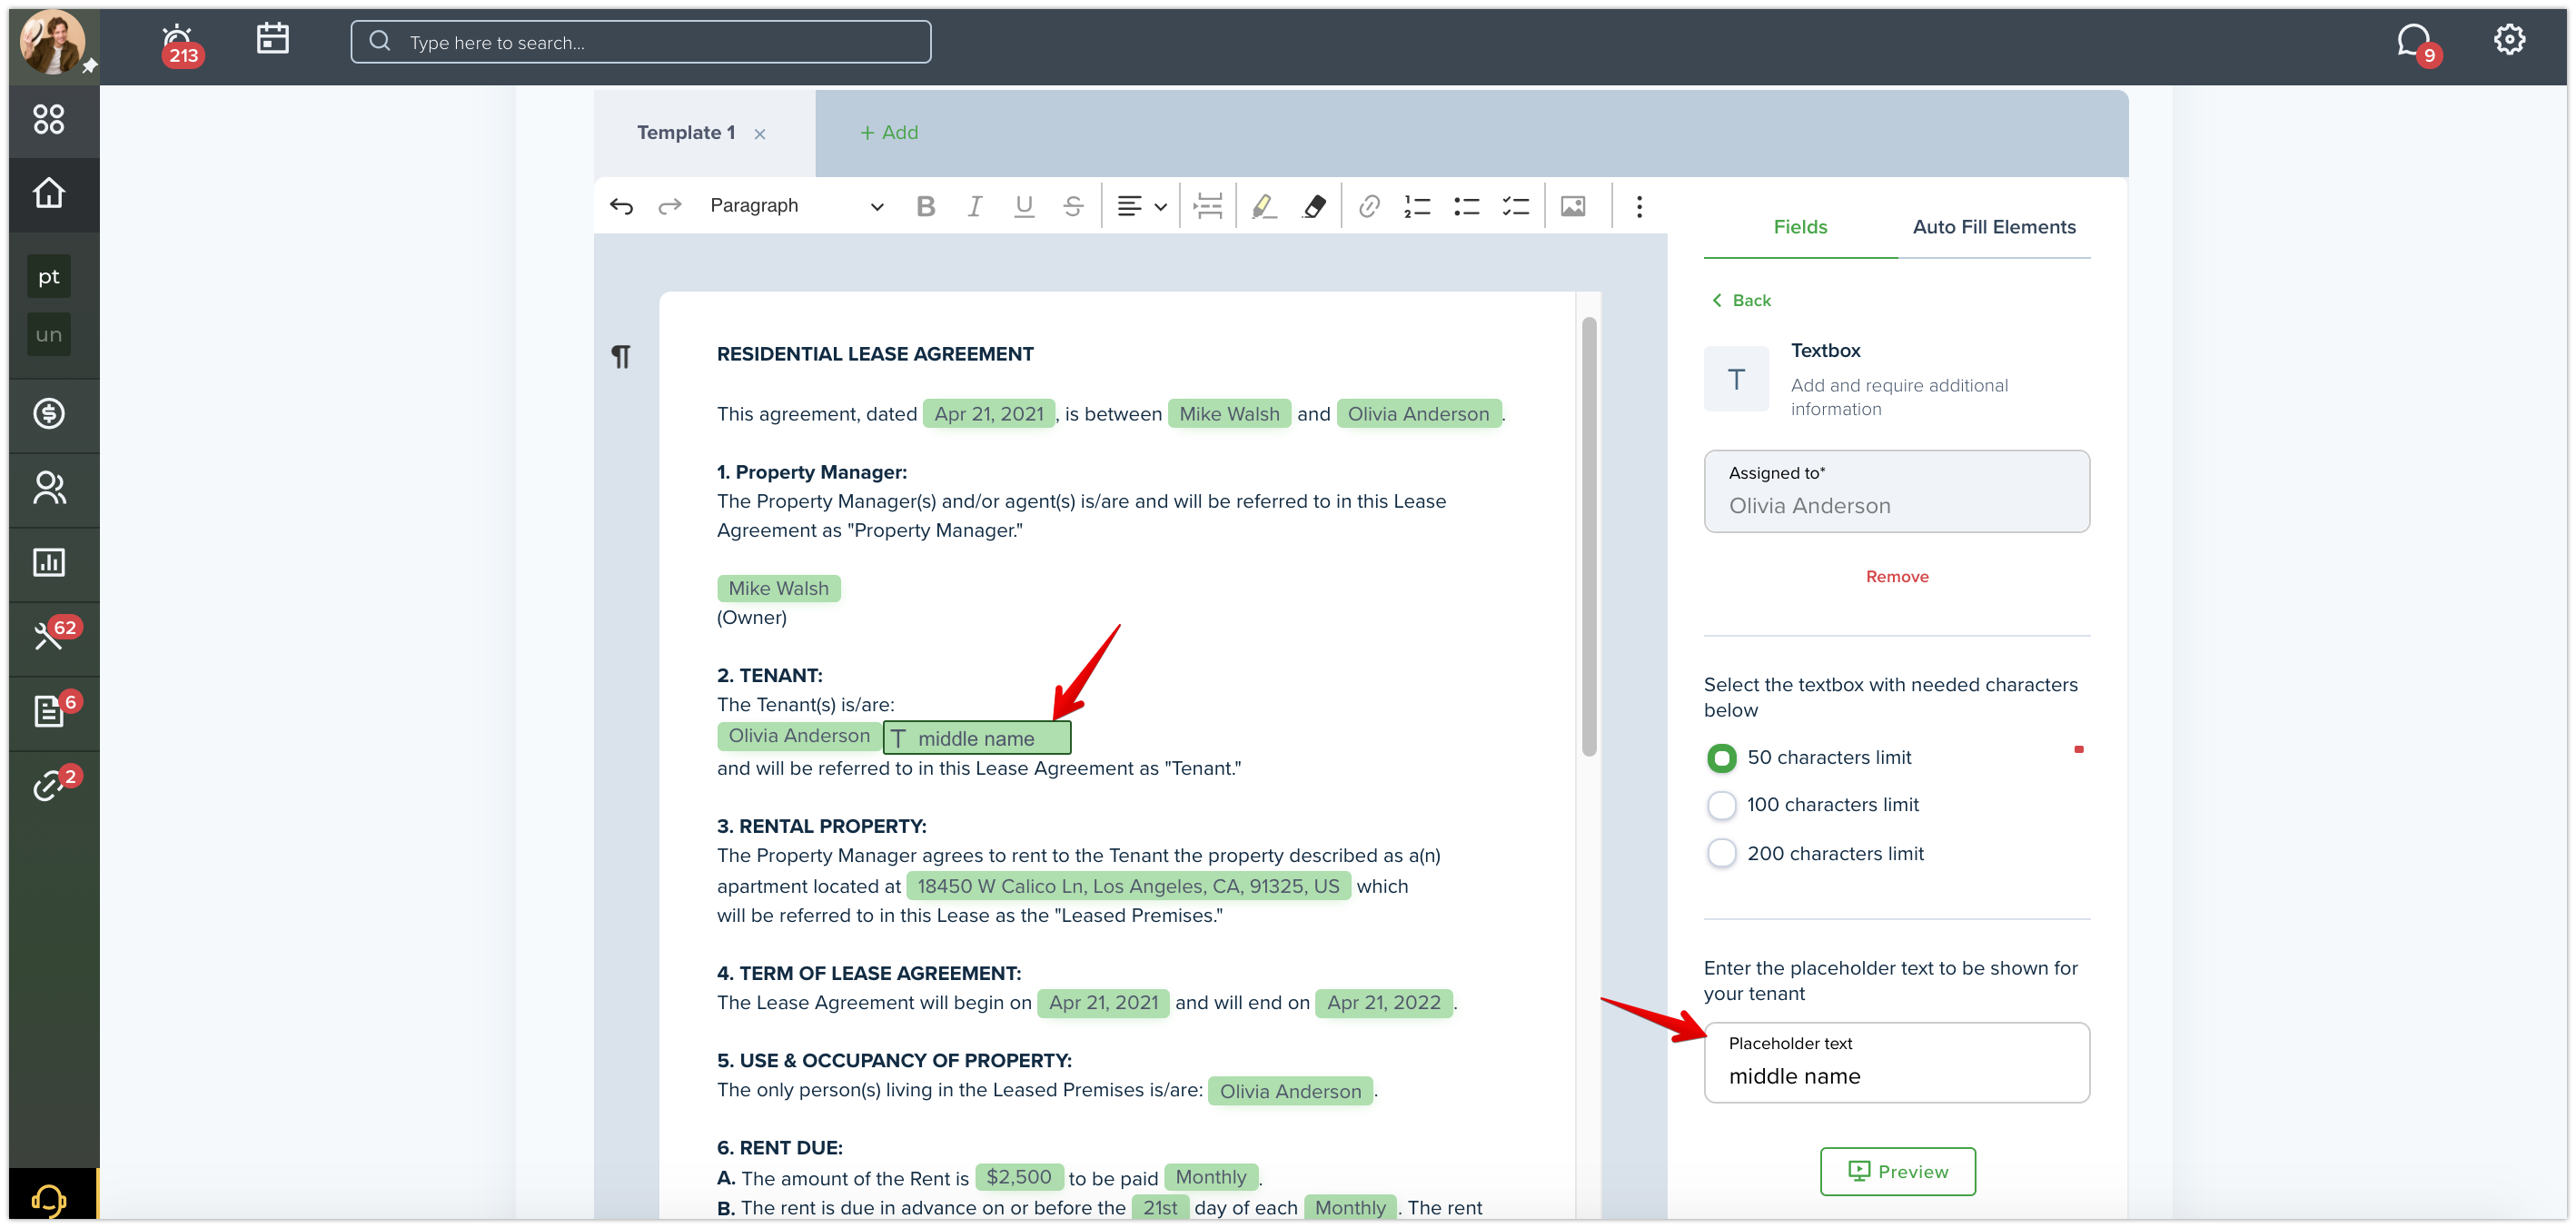The image size is (2576, 1228).
Task: Select 'Olivia Anderson' field under Tenant section
Action: click(798, 736)
